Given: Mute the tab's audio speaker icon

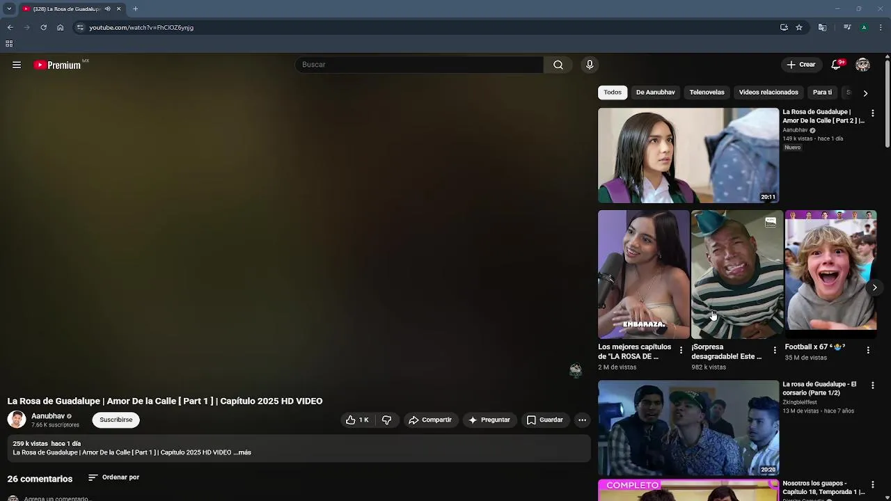Looking at the screenshot, I should click(x=107, y=9).
